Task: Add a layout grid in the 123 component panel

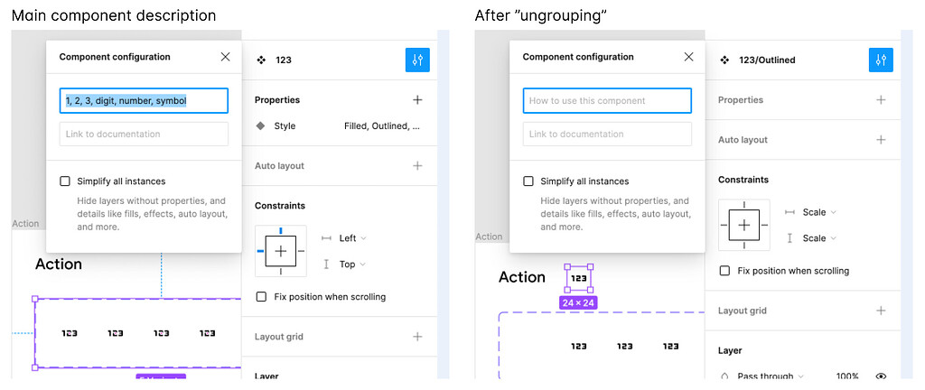Action: point(417,337)
